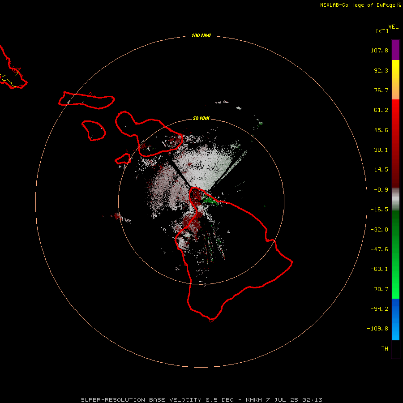Click the -63.1 velocity scale value
This screenshot has height=403, width=403.
pyautogui.click(x=379, y=269)
